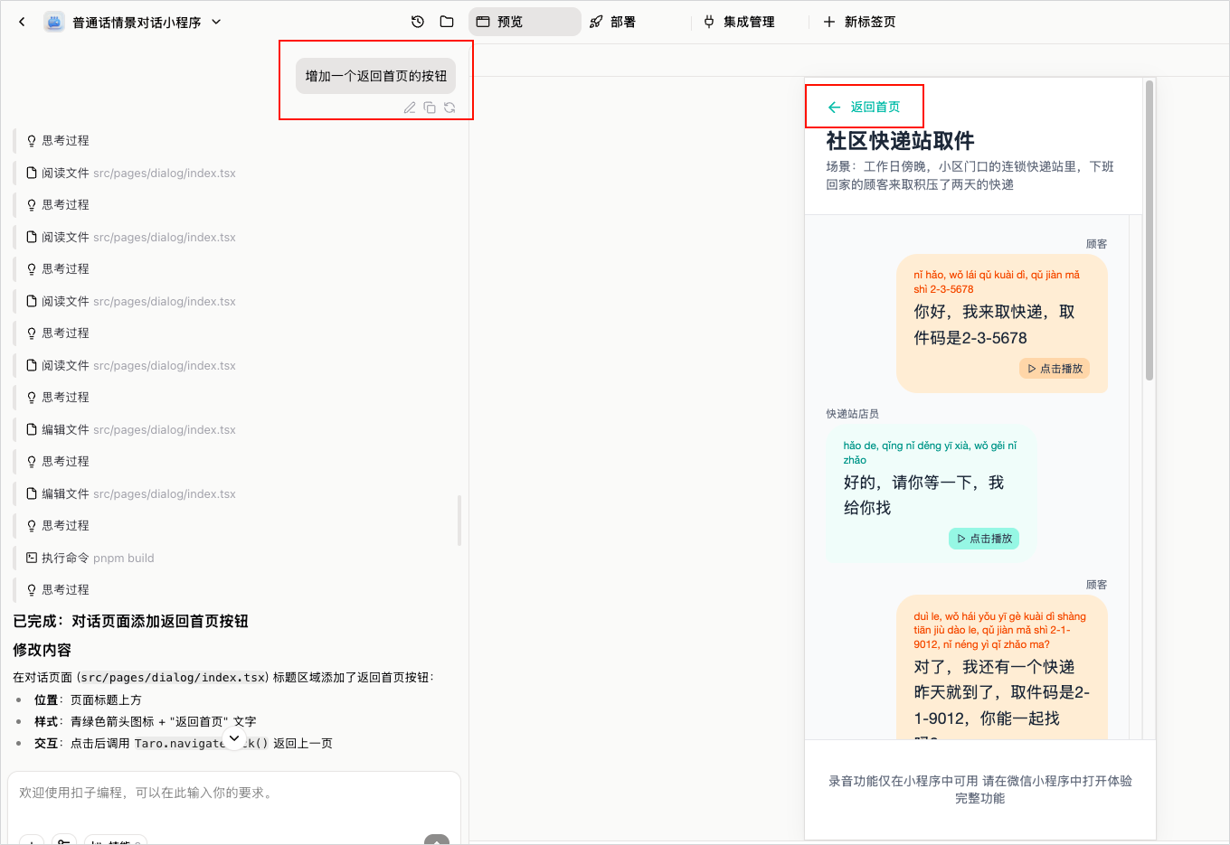Play audio for 好的，请你等一下 message
This screenshot has height=845, width=1230.
984,539
